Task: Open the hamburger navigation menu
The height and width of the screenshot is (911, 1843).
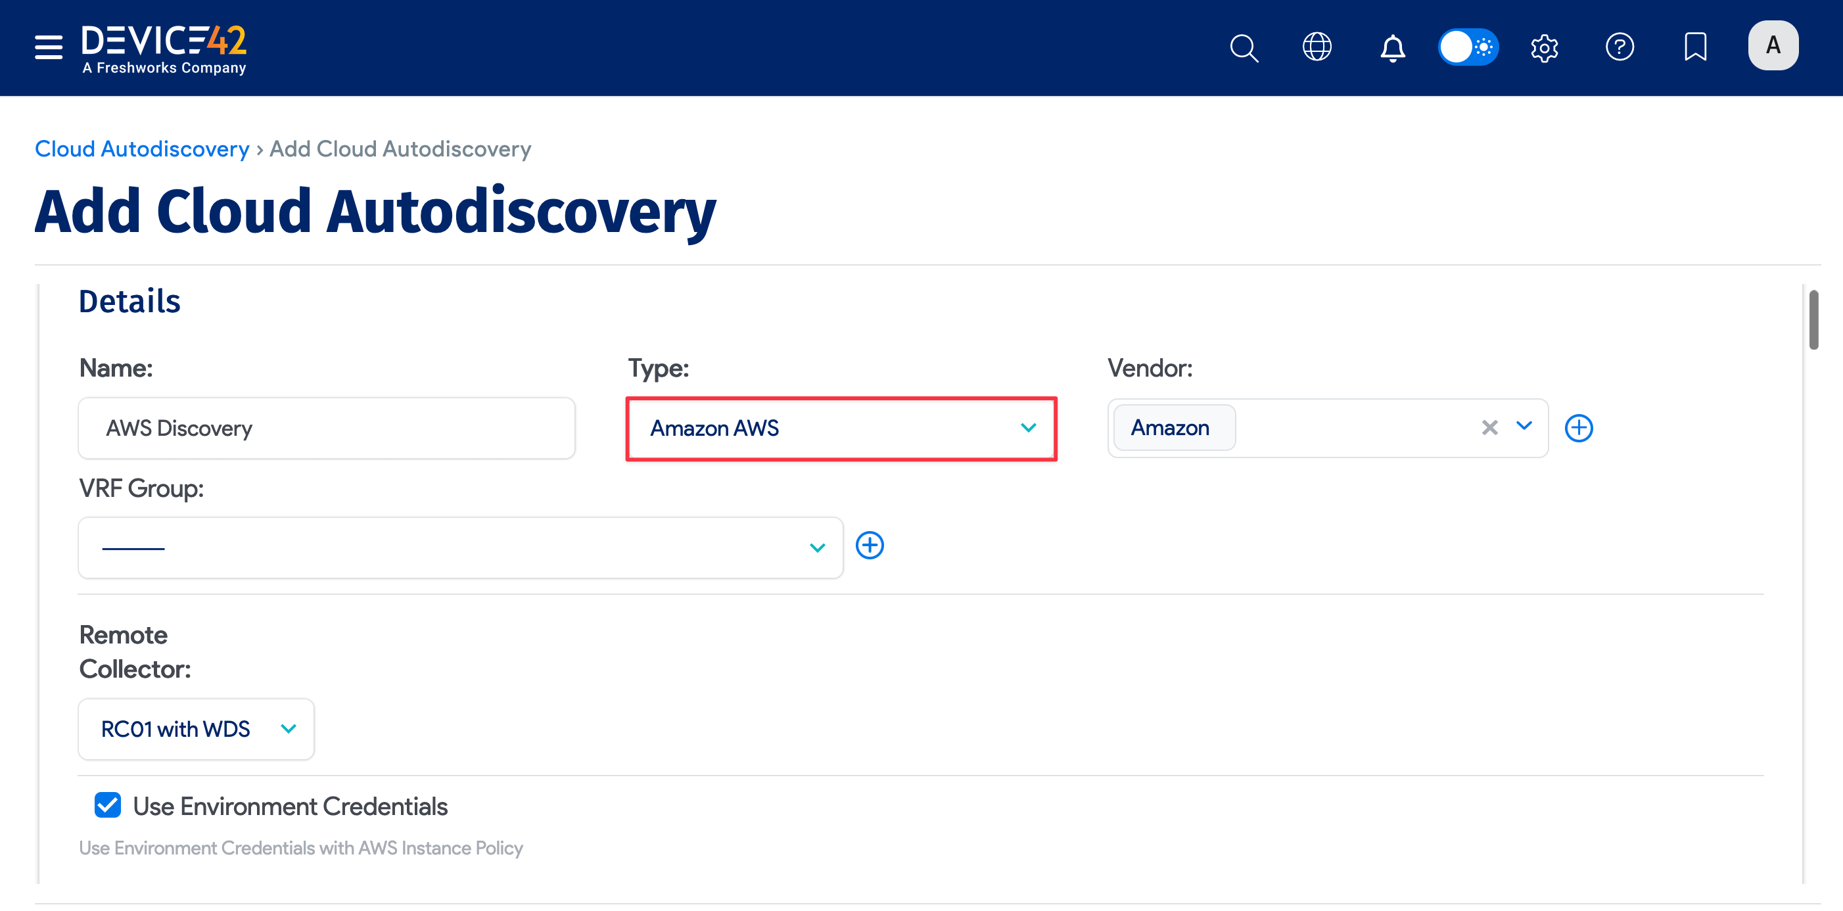Action: 48,46
